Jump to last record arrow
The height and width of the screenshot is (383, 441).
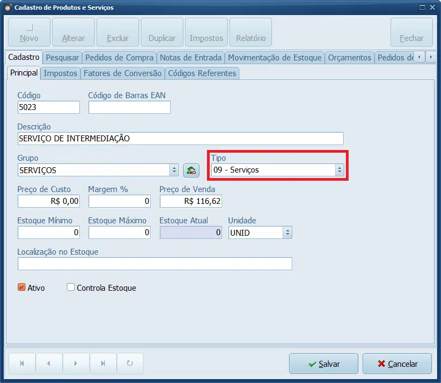[x=103, y=364]
